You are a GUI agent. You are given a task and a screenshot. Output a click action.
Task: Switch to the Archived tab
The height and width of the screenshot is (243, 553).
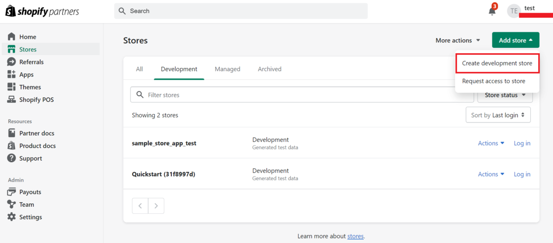click(x=270, y=69)
